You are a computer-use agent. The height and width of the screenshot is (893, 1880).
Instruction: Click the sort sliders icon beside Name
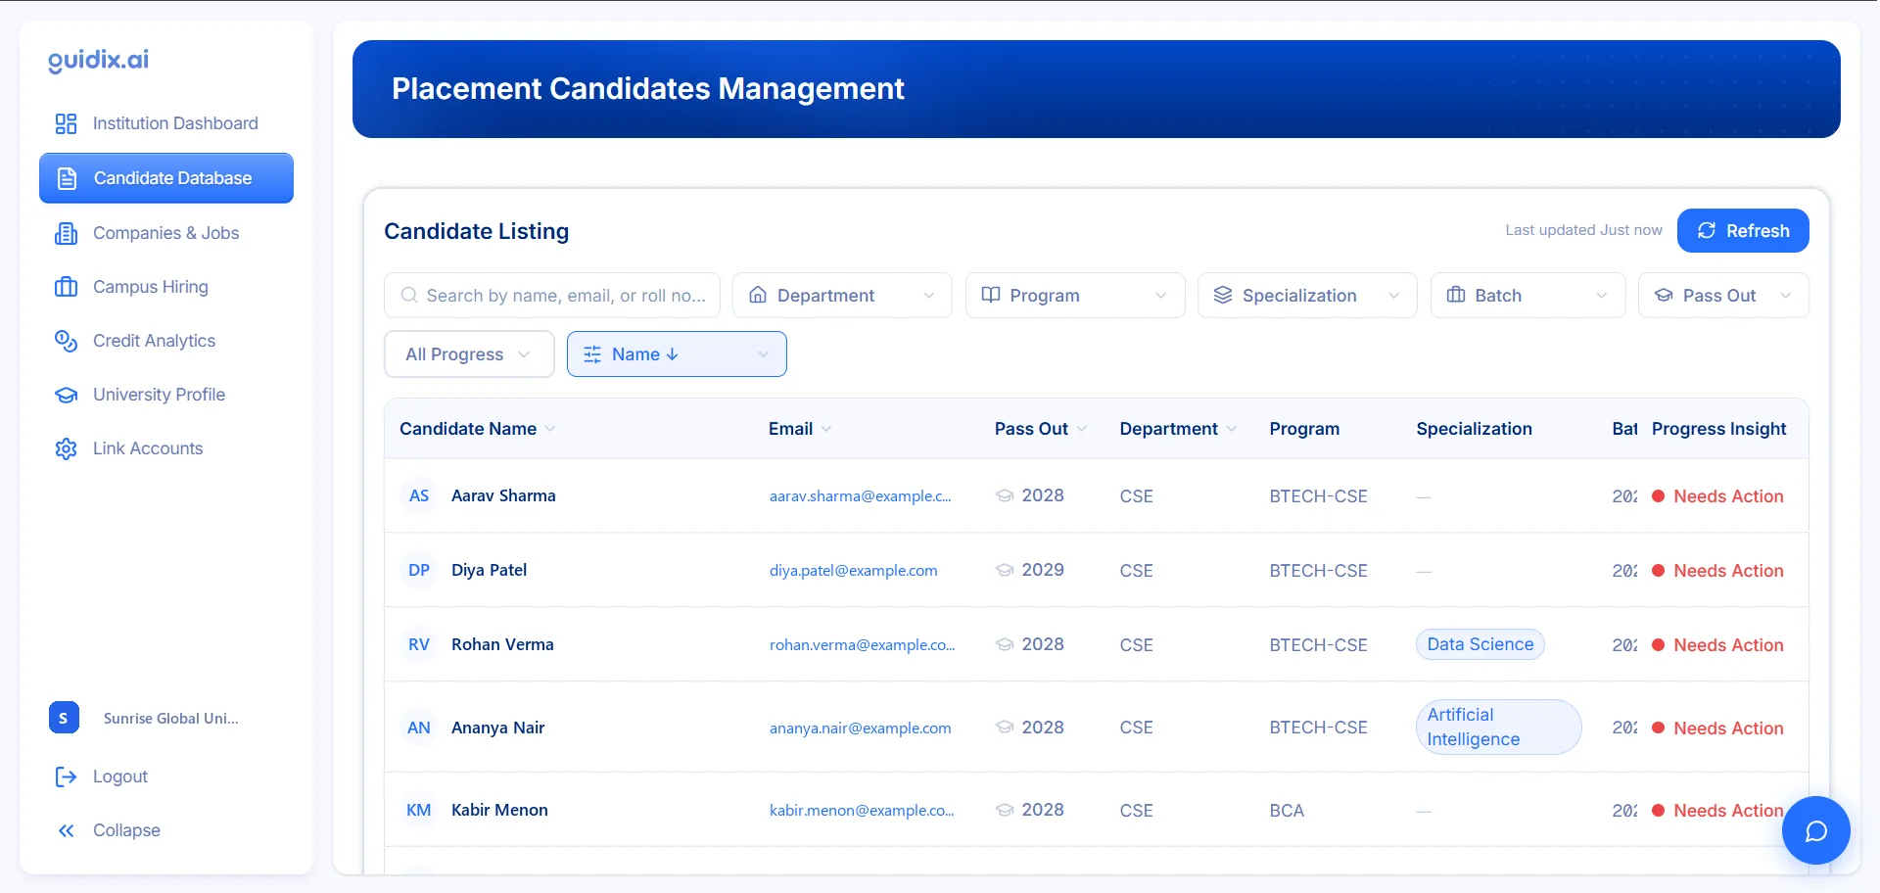(592, 354)
